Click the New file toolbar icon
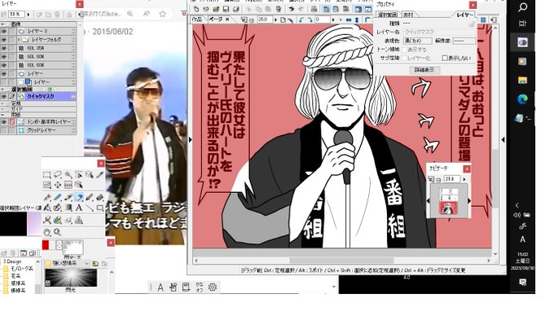Viewport: 554px width, 311px height. click(196, 9)
